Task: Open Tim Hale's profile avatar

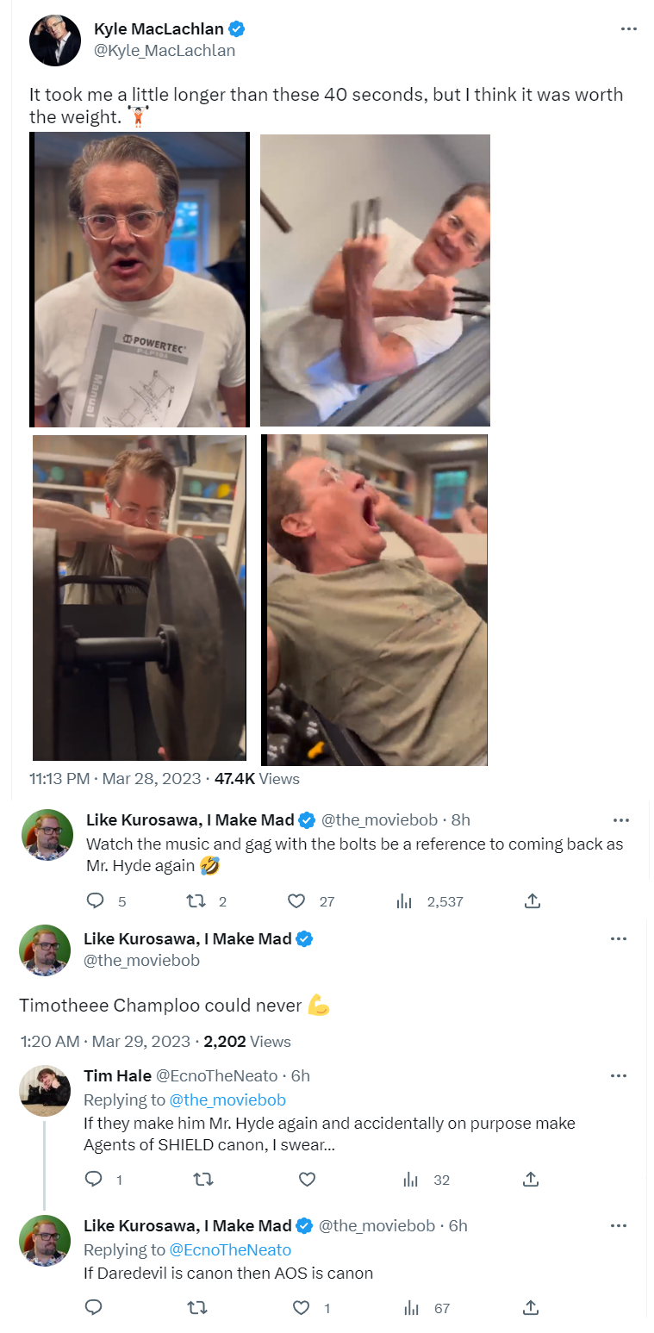Action: (45, 1090)
